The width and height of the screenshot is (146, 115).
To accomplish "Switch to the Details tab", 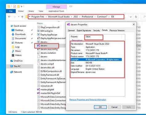I will 105,30.
